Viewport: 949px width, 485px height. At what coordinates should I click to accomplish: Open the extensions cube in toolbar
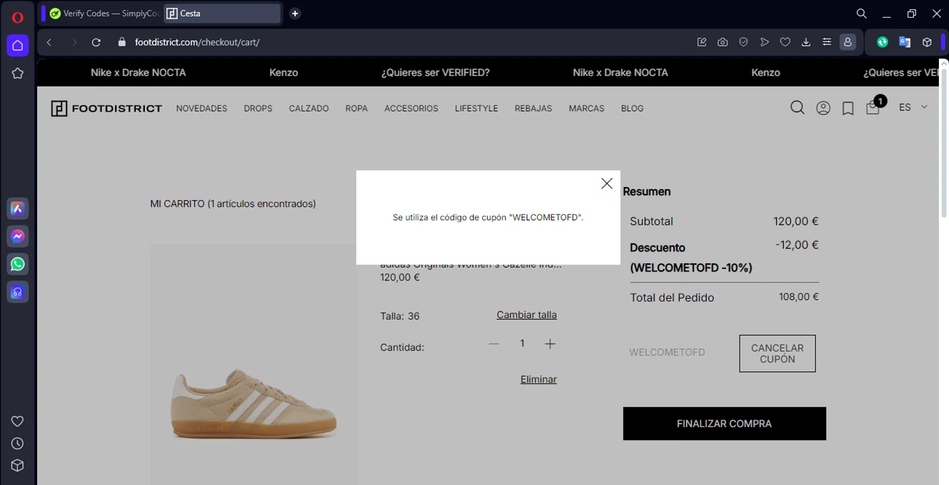927,42
